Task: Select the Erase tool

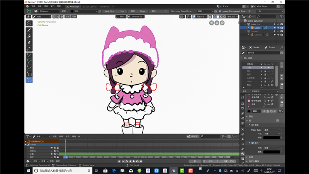Action: coord(29,43)
